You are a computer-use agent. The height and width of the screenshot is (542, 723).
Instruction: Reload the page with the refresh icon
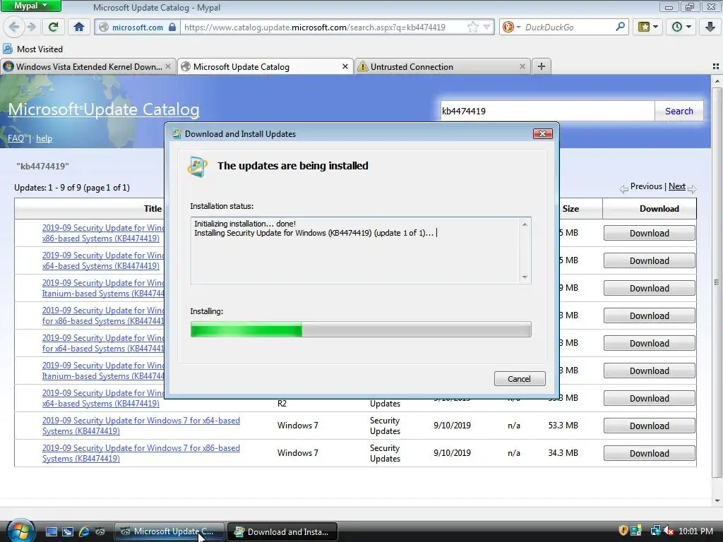click(x=54, y=27)
